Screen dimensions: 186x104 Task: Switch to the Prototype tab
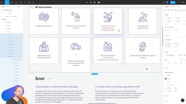point(172,7)
